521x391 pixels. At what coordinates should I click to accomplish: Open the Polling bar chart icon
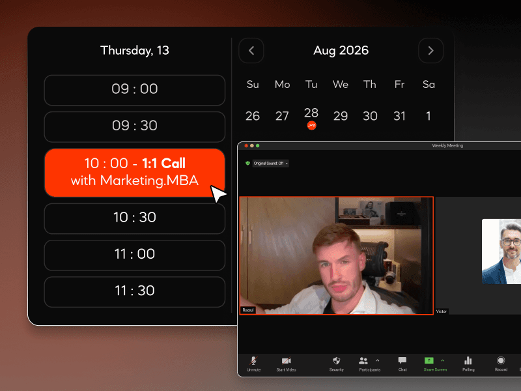(468, 361)
